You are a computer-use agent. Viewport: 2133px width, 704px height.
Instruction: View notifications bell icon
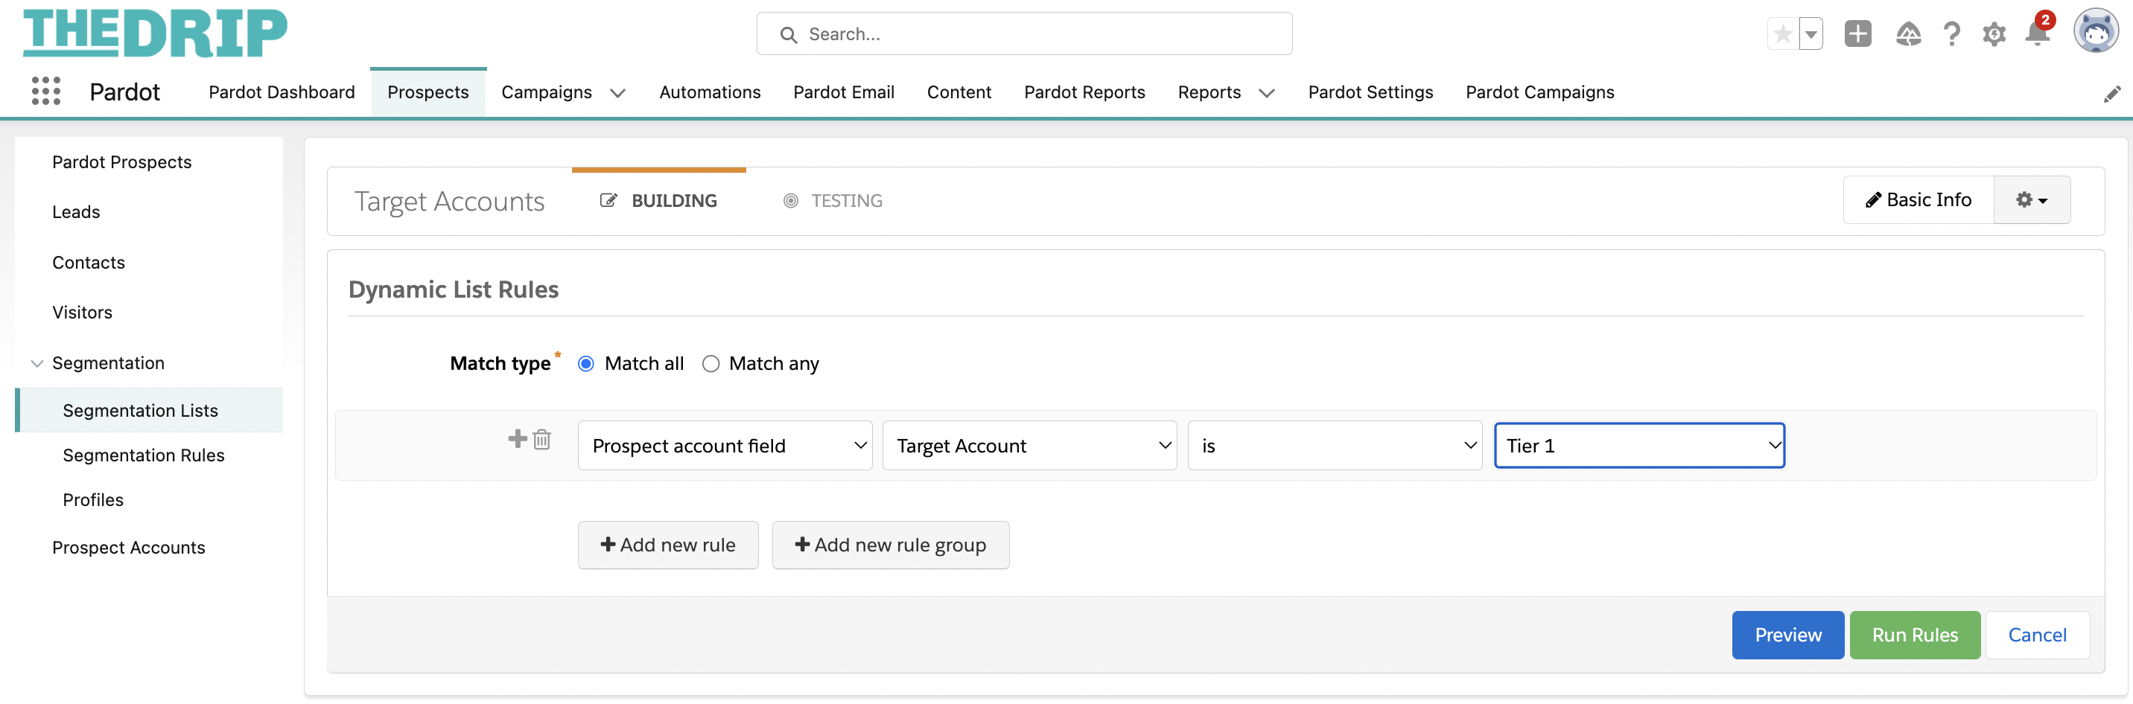pos(2037,33)
